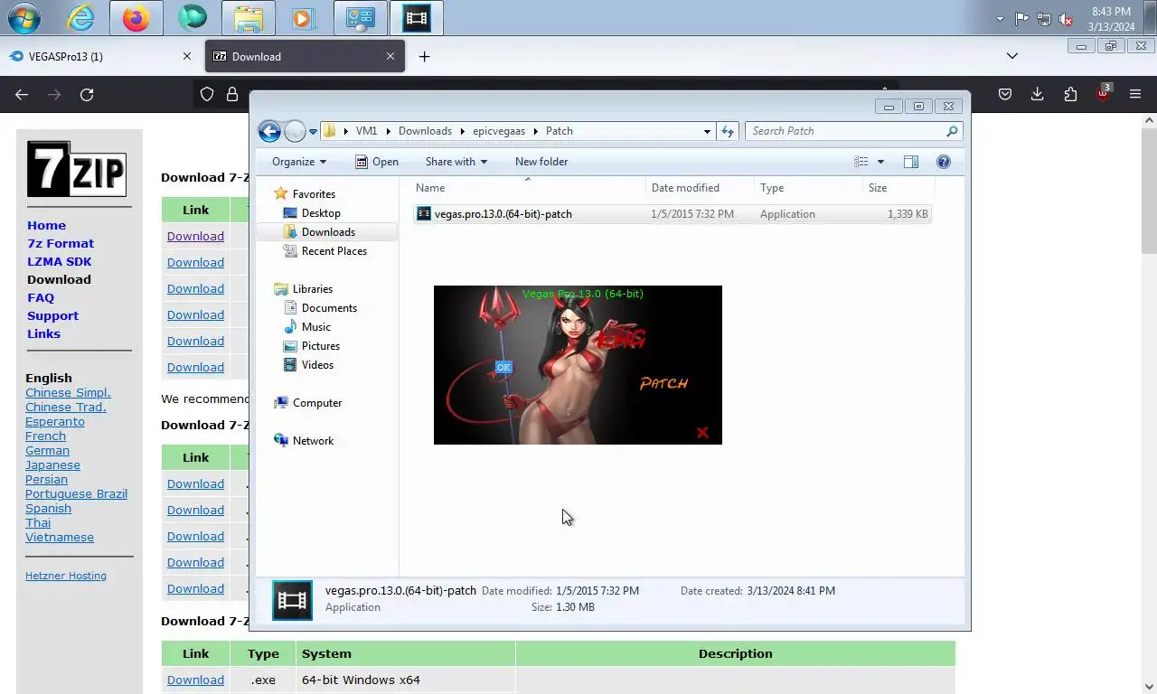Click Open in the Explorer toolbar
This screenshot has height=694, width=1157.
377,162
